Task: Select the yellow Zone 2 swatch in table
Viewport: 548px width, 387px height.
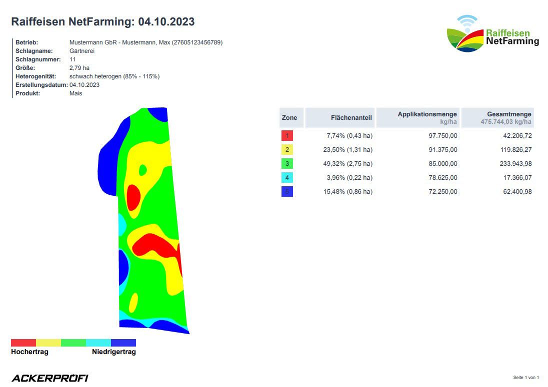Action: coord(287,150)
